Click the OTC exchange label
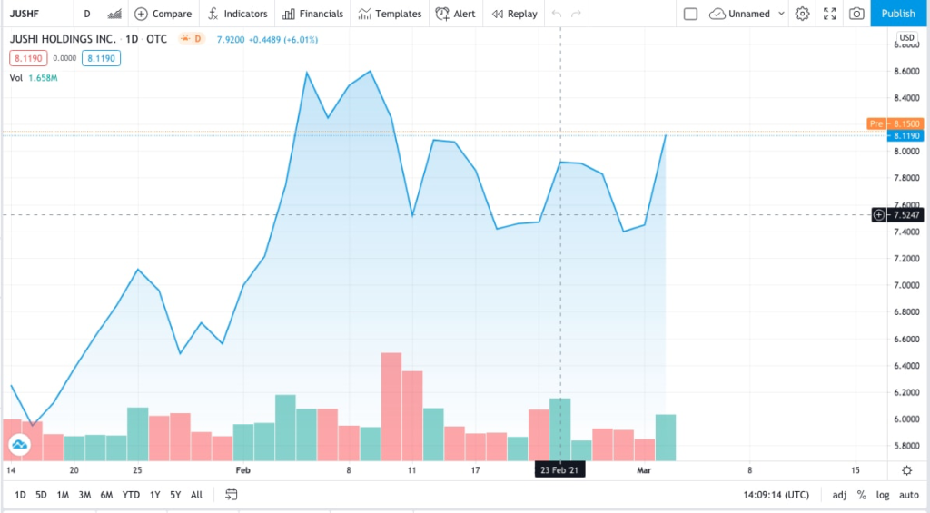The image size is (930, 513). [x=156, y=39]
